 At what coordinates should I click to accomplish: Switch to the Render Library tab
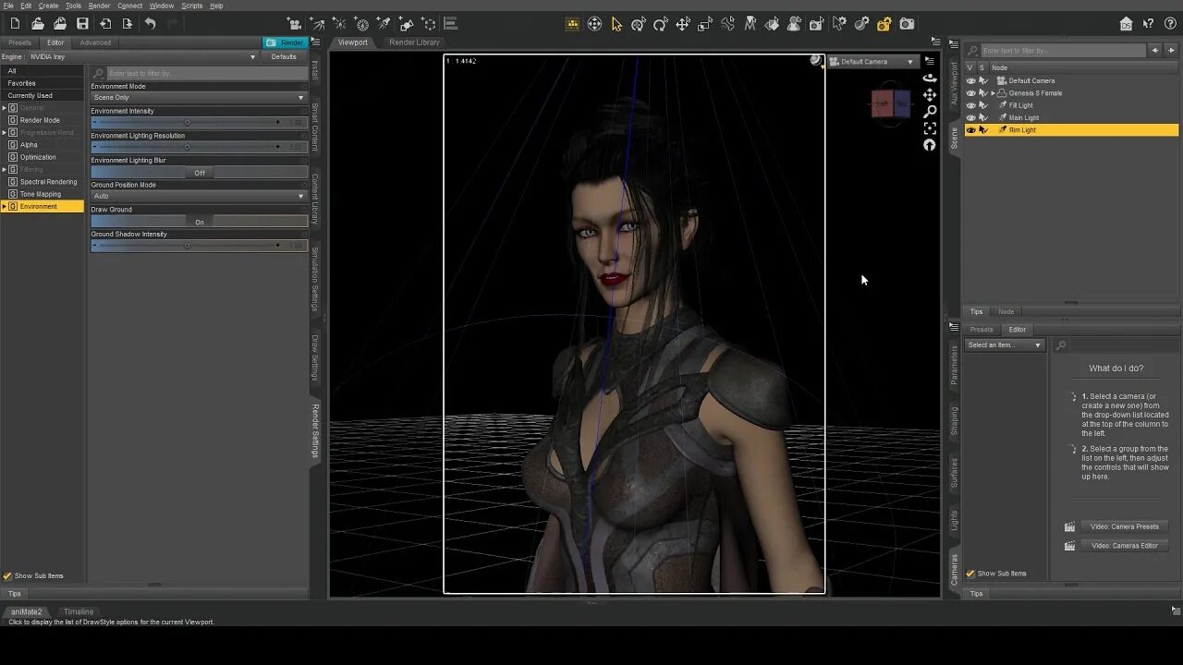click(x=414, y=42)
